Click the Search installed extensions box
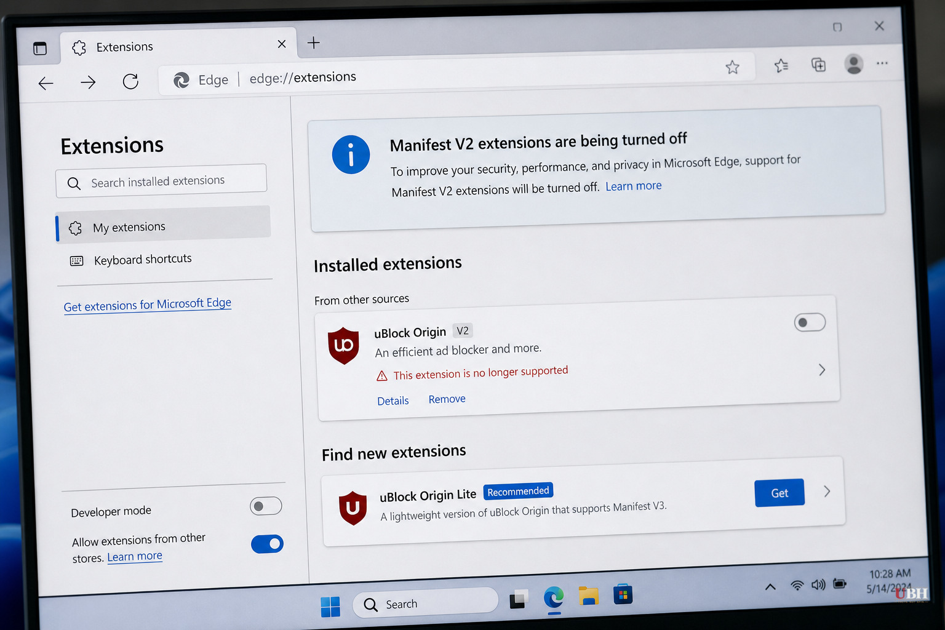 pyautogui.click(x=161, y=181)
